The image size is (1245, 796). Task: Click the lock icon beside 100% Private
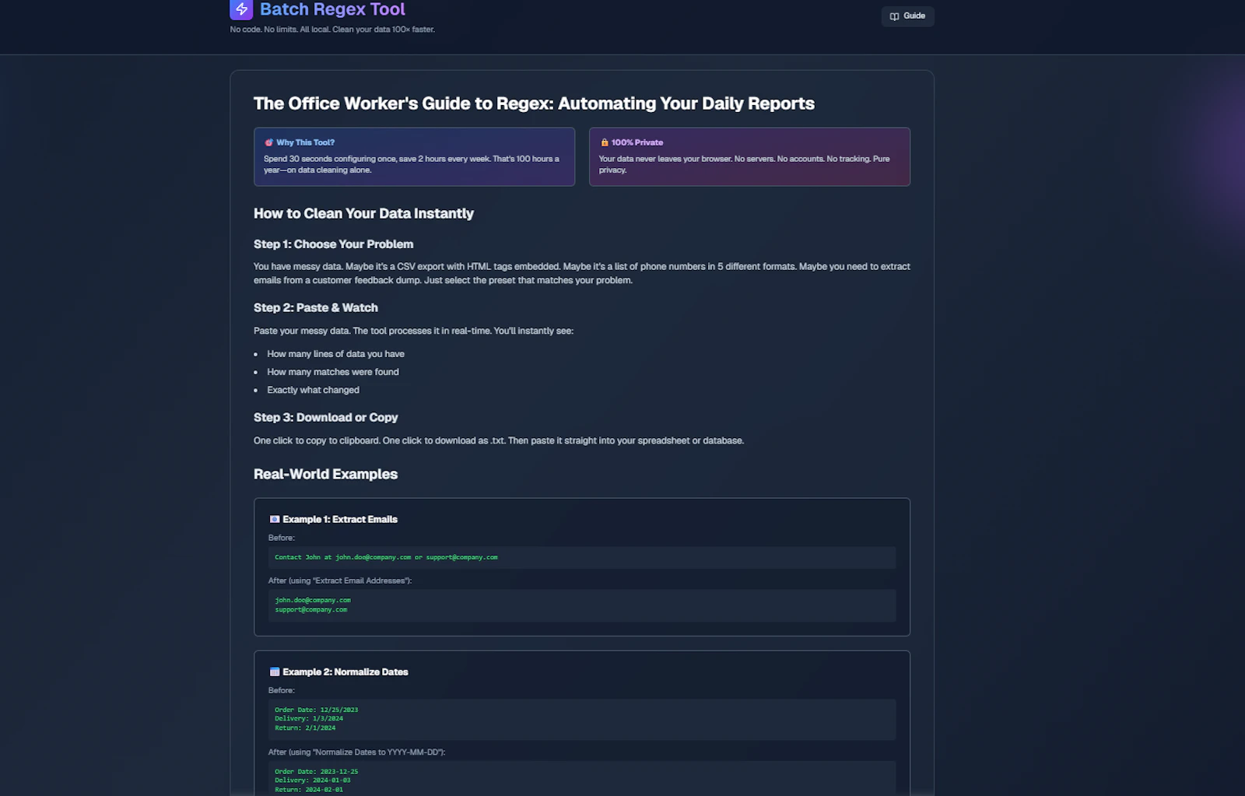pos(604,142)
